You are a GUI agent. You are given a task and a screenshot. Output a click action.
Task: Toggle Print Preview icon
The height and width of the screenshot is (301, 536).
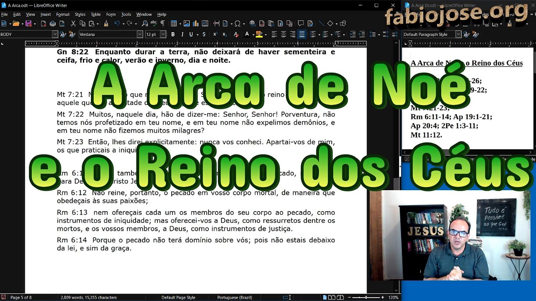click(62, 23)
